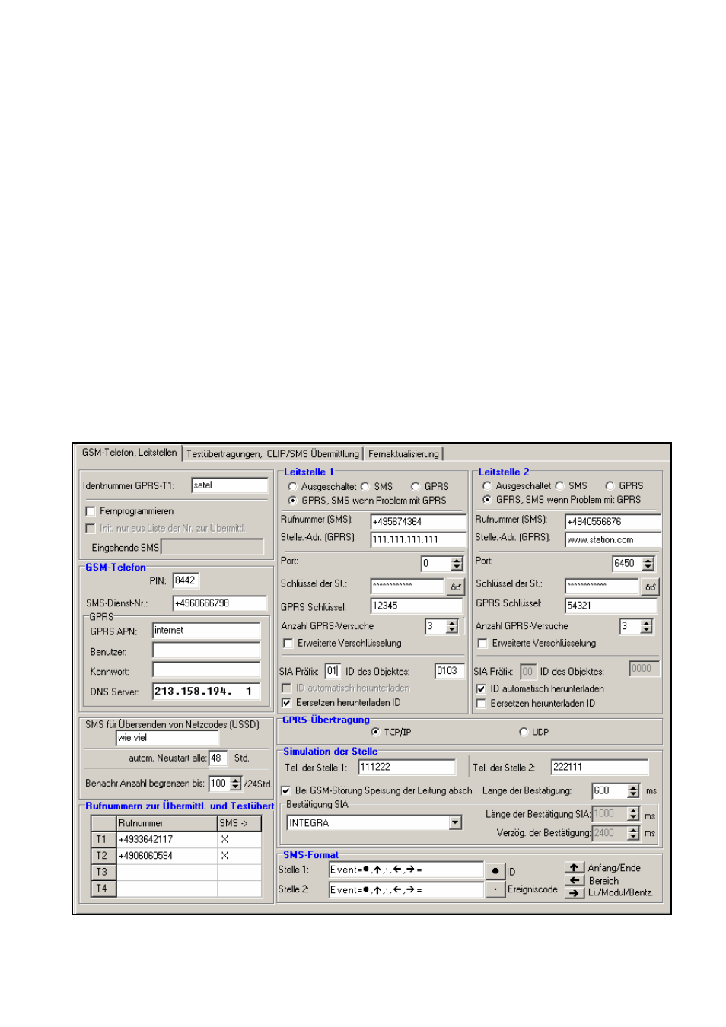
Task: Click the DNS Server address field
Action: (206, 692)
